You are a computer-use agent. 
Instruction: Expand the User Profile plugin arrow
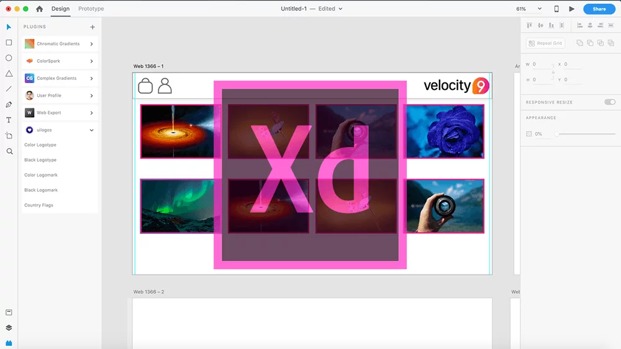click(x=91, y=95)
